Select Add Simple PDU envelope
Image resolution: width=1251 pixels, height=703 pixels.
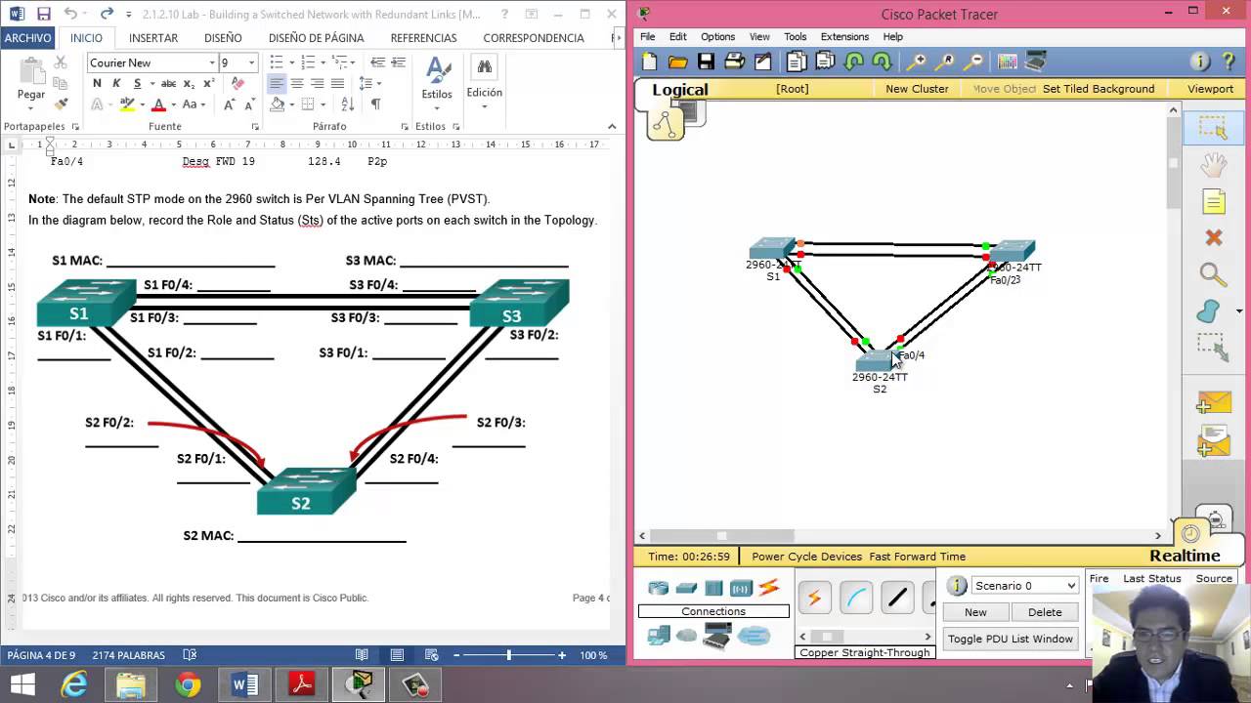pyautogui.click(x=1213, y=402)
